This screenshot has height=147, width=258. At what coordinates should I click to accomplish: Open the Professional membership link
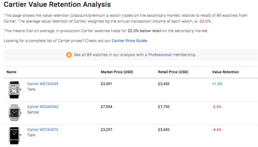[160, 55]
